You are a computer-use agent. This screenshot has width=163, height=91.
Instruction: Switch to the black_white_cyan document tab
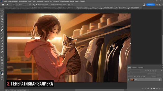39,8
